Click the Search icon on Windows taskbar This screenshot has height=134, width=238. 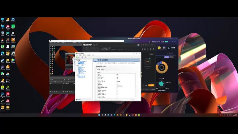click(x=102, y=115)
